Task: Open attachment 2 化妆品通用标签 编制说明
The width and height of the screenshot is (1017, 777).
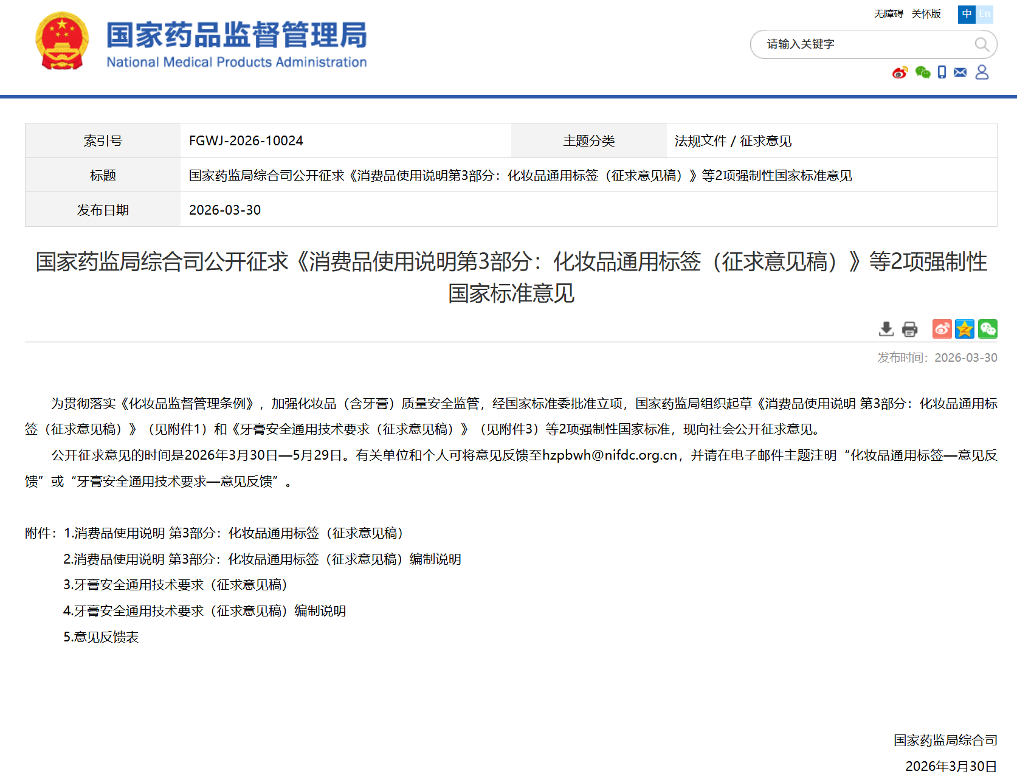Action: (262, 559)
